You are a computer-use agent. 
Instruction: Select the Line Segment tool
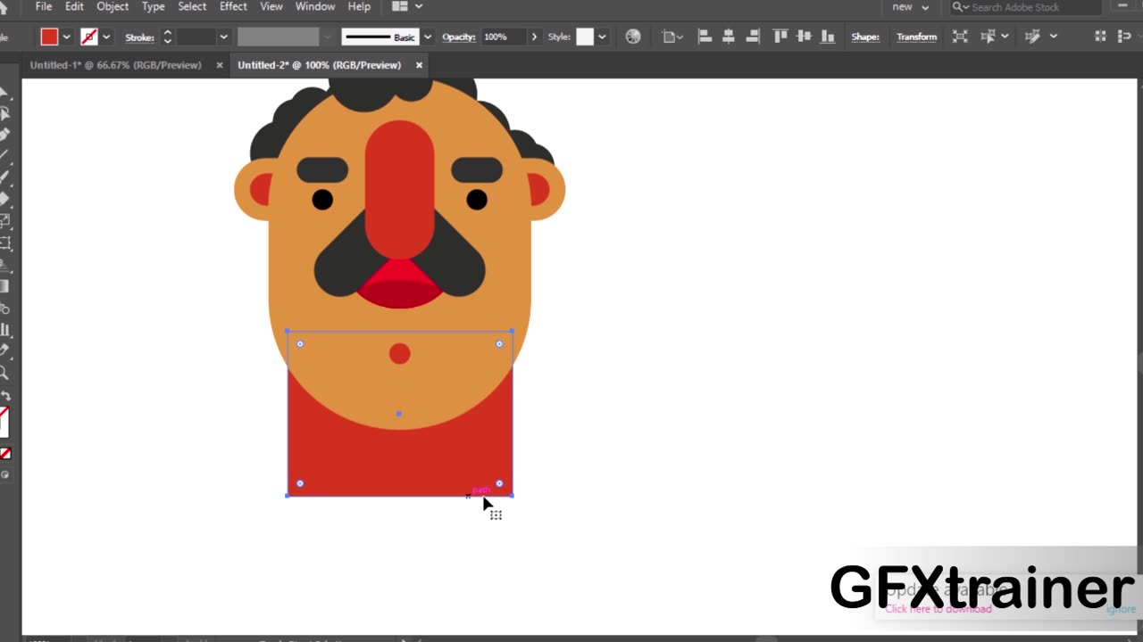[x=4, y=156]
